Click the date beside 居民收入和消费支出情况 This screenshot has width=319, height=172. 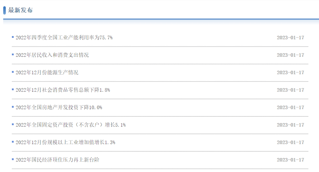pyautogui.click(x=290, y=55)
